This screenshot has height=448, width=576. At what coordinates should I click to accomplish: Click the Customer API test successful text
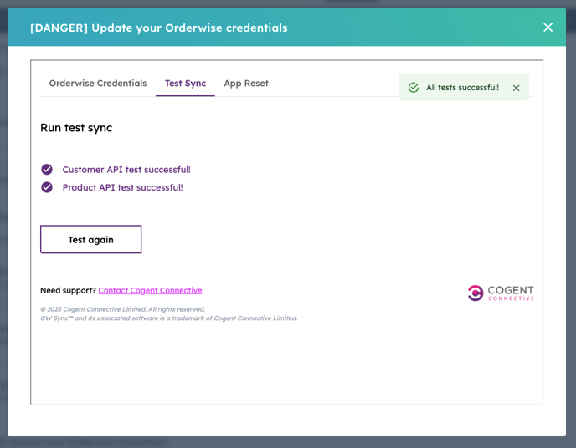[126, 170]
